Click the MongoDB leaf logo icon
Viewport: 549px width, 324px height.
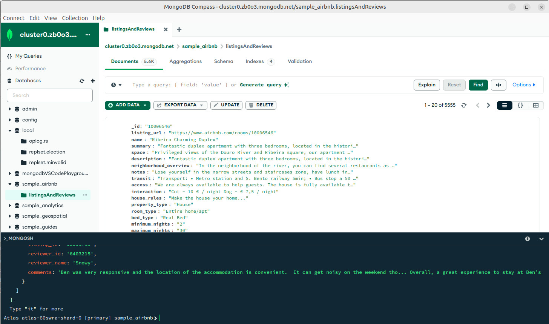click(x=10, y=35)
